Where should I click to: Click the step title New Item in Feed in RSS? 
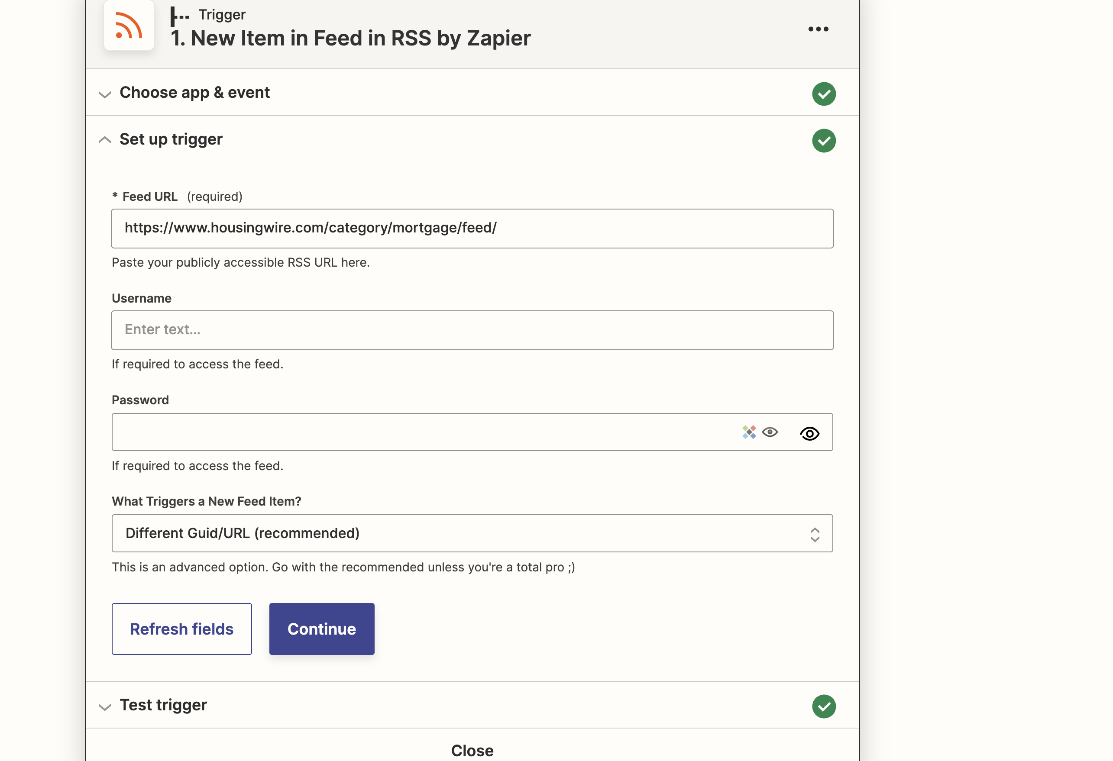(351, 38)
